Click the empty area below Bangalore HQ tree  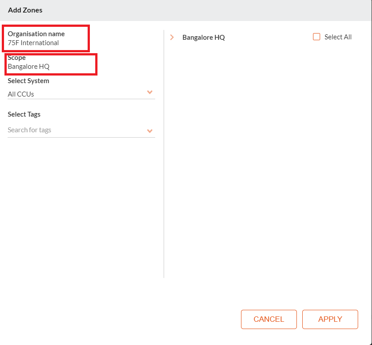click(264, 156)
